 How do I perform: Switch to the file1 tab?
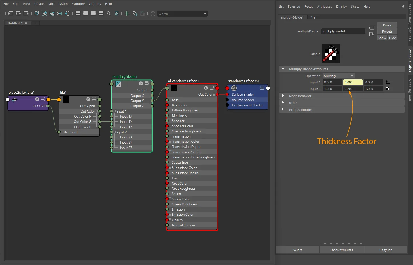[x=314, y=17]
